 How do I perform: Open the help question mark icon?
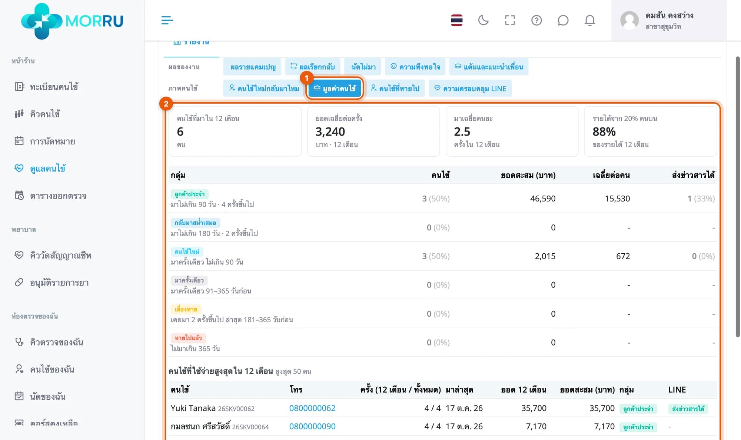(536, 20)
